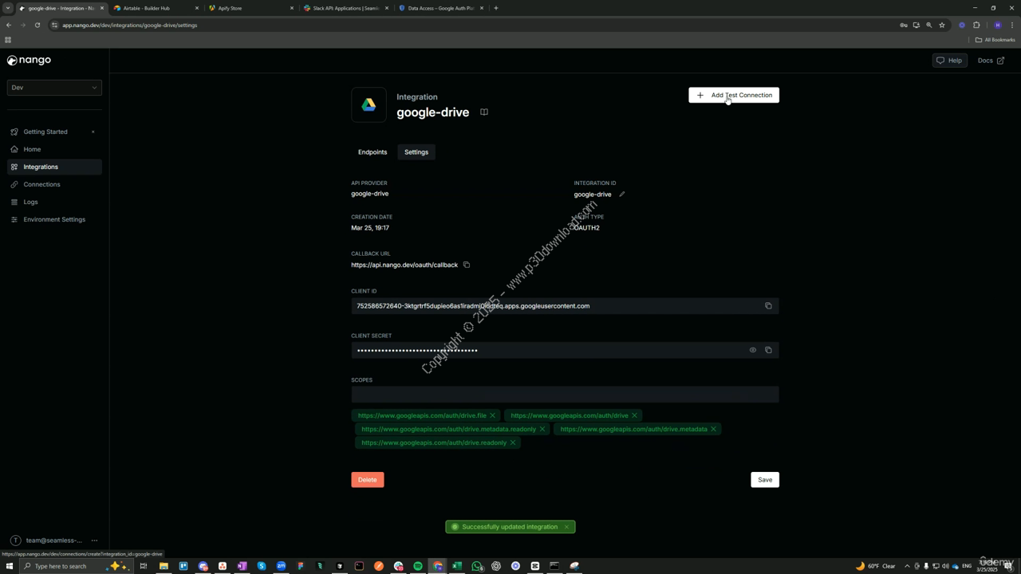
Task: Open Zoom from the taskbar
Action: [281, 566]
